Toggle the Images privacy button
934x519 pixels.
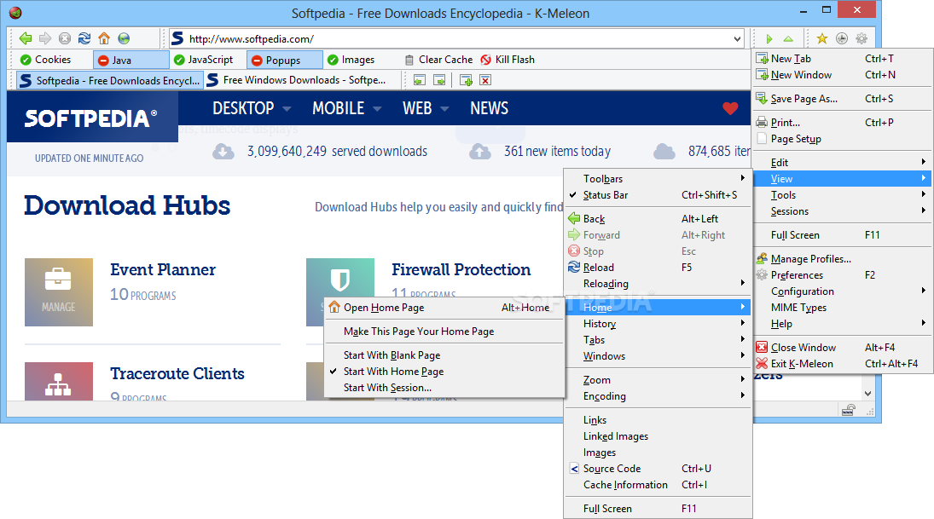pyautogui.click(x=351, y=60)
